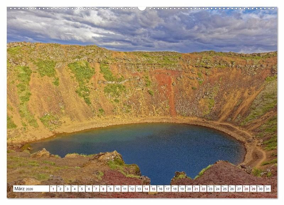Select day 8 in the calendar strip

[103, 189]
